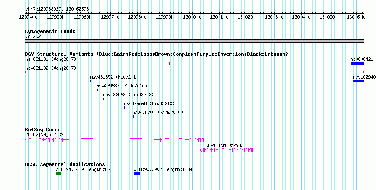This screenshot has height=190, width=376.
Task: Select the %ID:90.3902|Length:1384 label
Action: coord(163,169)
